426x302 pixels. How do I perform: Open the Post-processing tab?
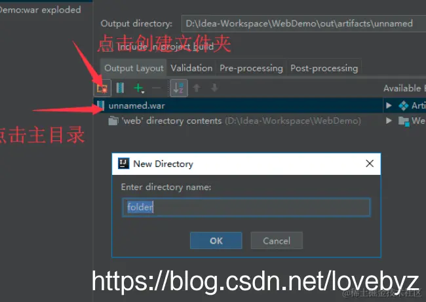[324, 68]
